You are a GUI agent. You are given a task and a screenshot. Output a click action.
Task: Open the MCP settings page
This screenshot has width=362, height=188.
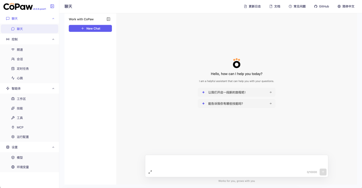(20, 127)
